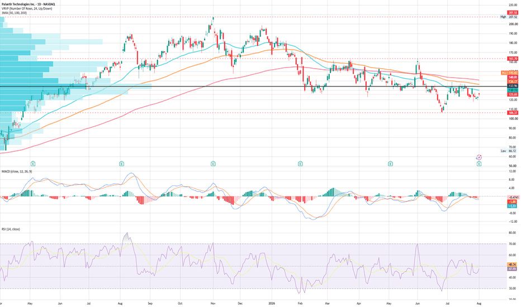The image size is (521, 307).
Task: Click the Palantir Technologies Inc. chart title legend
Action: [x=28, y=4]
